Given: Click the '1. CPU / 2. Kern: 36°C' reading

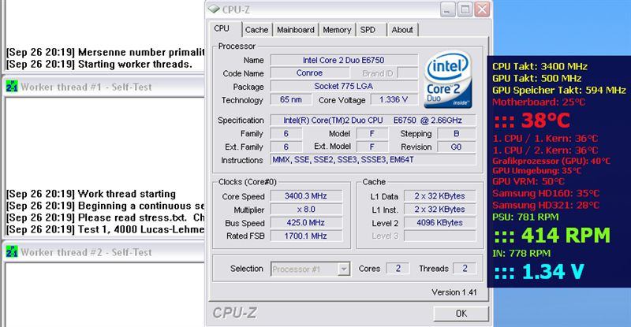Looking at the screenshot, I should click(545, 150).
